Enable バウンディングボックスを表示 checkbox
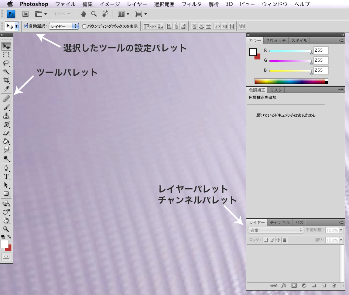This screenshot has width=349, height=295. [x=84, y=26]
